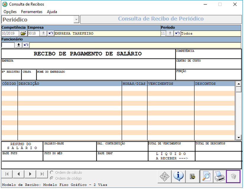
Task: Click the BASE FGTS box
Action: pos(22,156)
